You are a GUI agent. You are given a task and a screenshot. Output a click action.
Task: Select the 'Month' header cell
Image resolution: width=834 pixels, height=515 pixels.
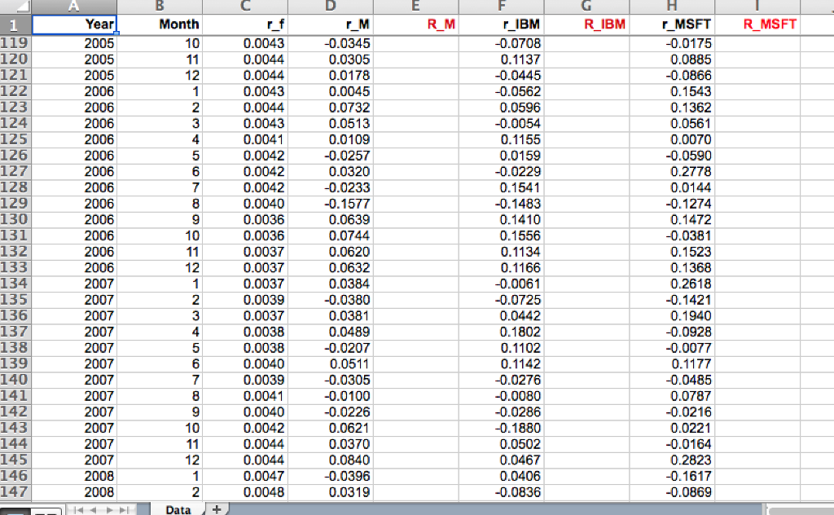pyautogui.click(x=160, y=24)
